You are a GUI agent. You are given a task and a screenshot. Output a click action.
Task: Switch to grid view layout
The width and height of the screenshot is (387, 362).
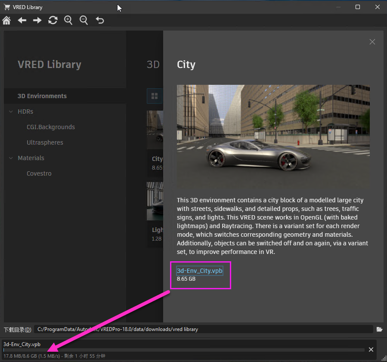(x=155, y=96)
